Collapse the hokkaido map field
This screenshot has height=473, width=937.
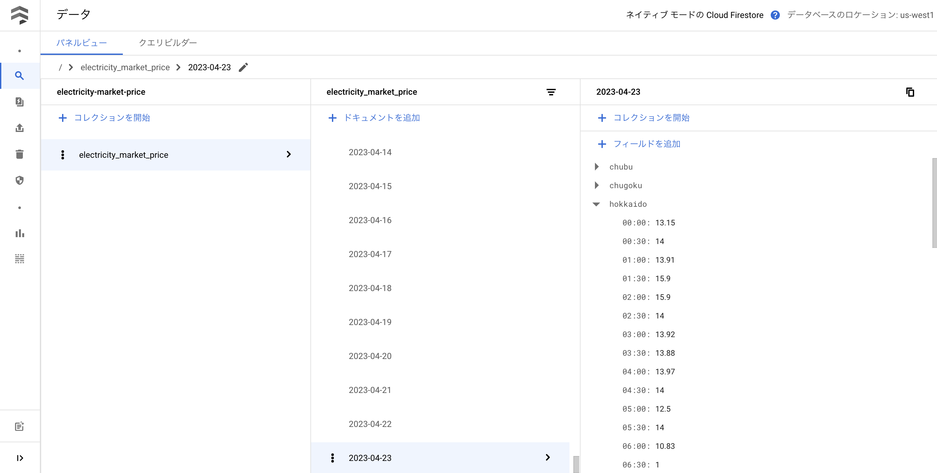click(x=596, y=204)
